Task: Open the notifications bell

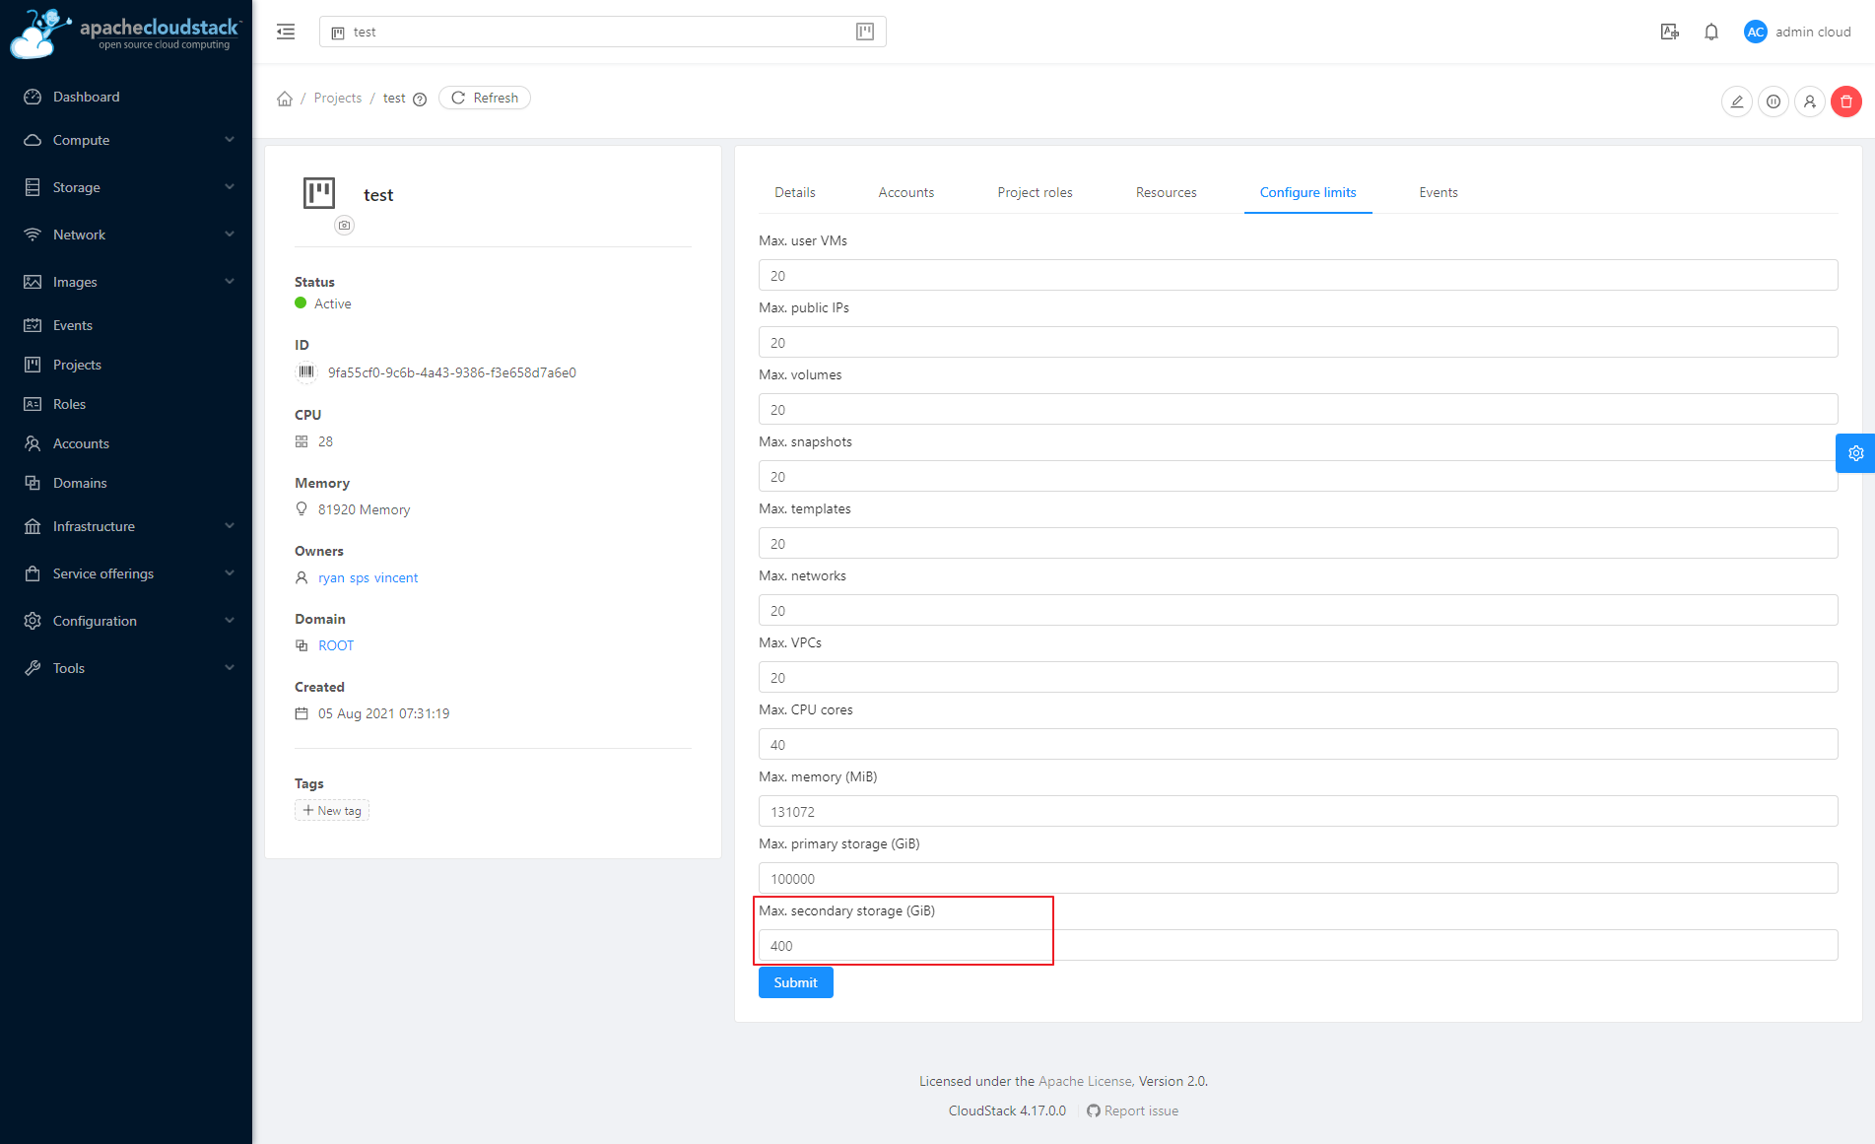Action: tap(1711, 32)
